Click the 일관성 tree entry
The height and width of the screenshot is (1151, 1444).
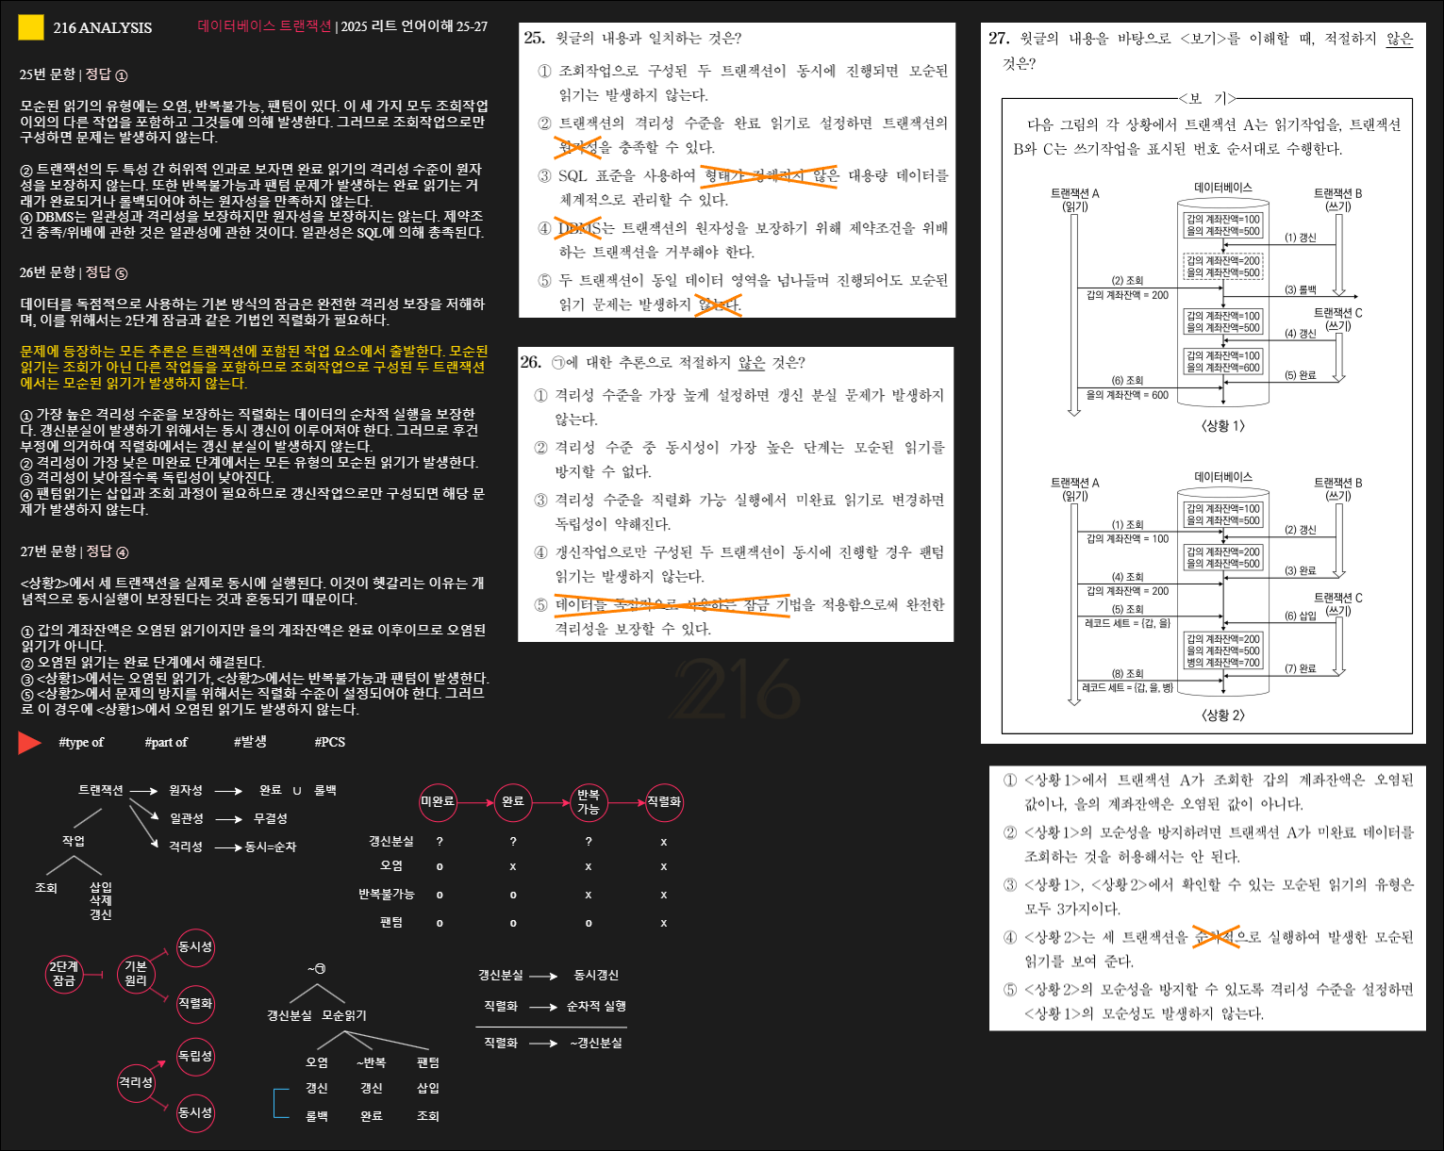(x=186, y=818)
